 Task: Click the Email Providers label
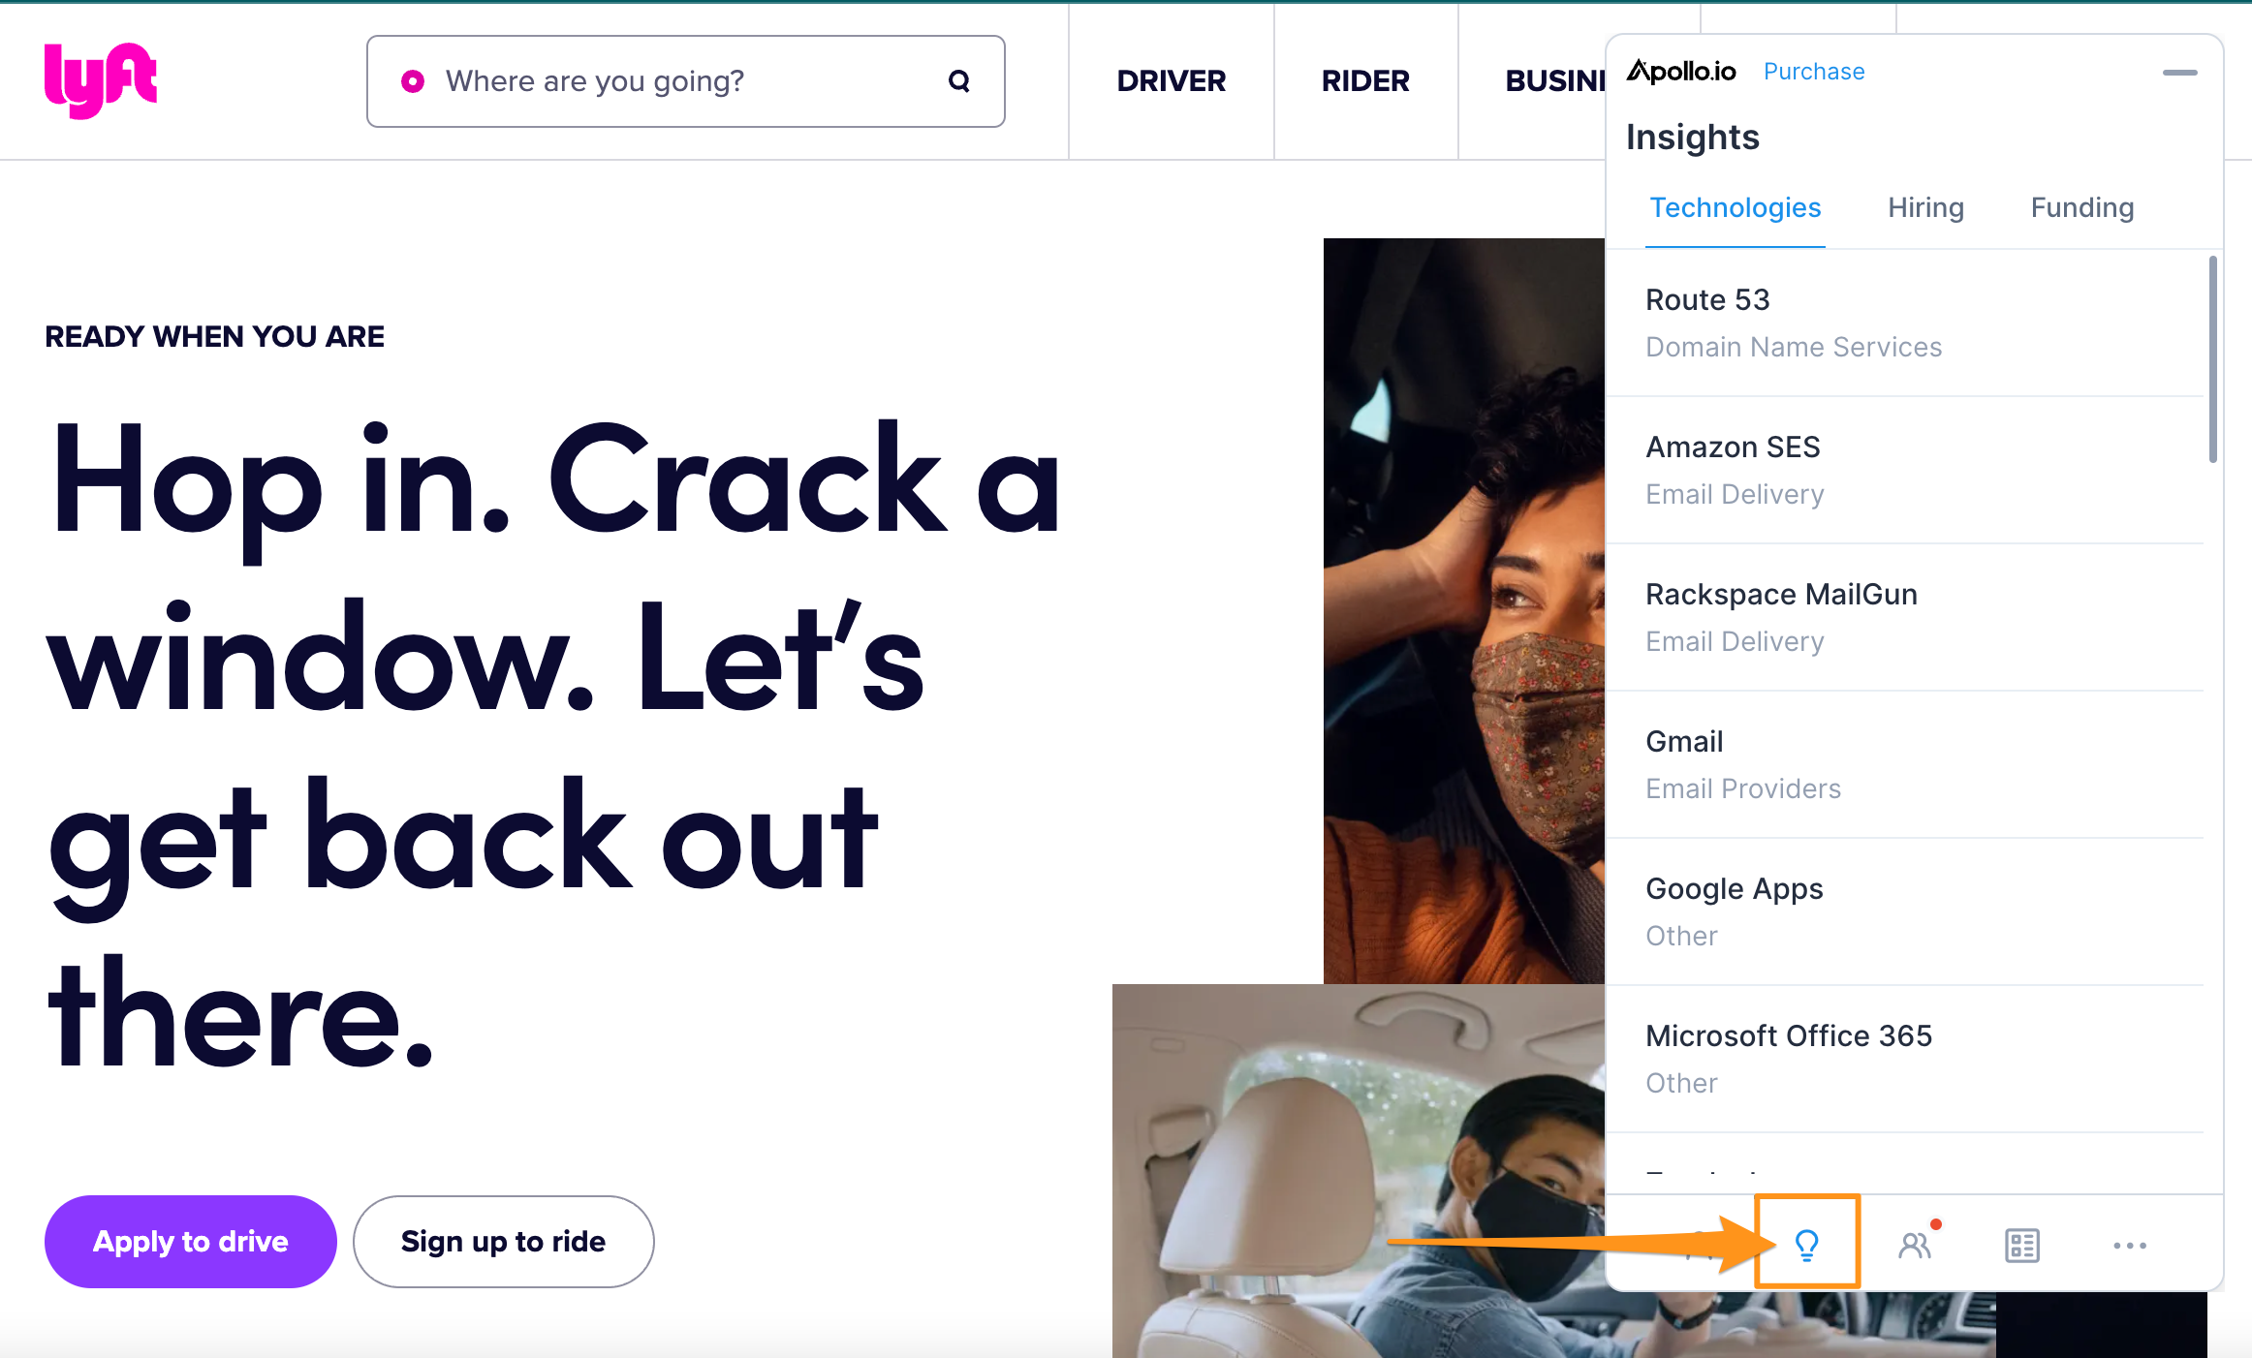1743,788
